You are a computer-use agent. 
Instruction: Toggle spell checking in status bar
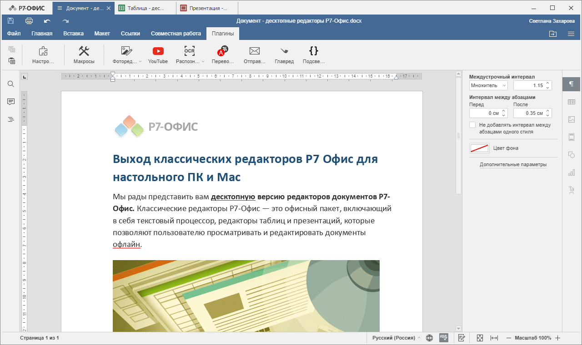coord(443,338)
